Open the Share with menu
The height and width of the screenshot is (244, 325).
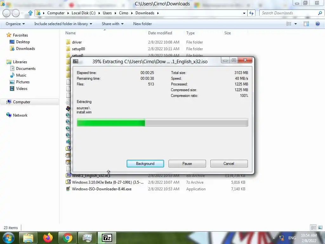pyautogui.click(x=113, y=24)
